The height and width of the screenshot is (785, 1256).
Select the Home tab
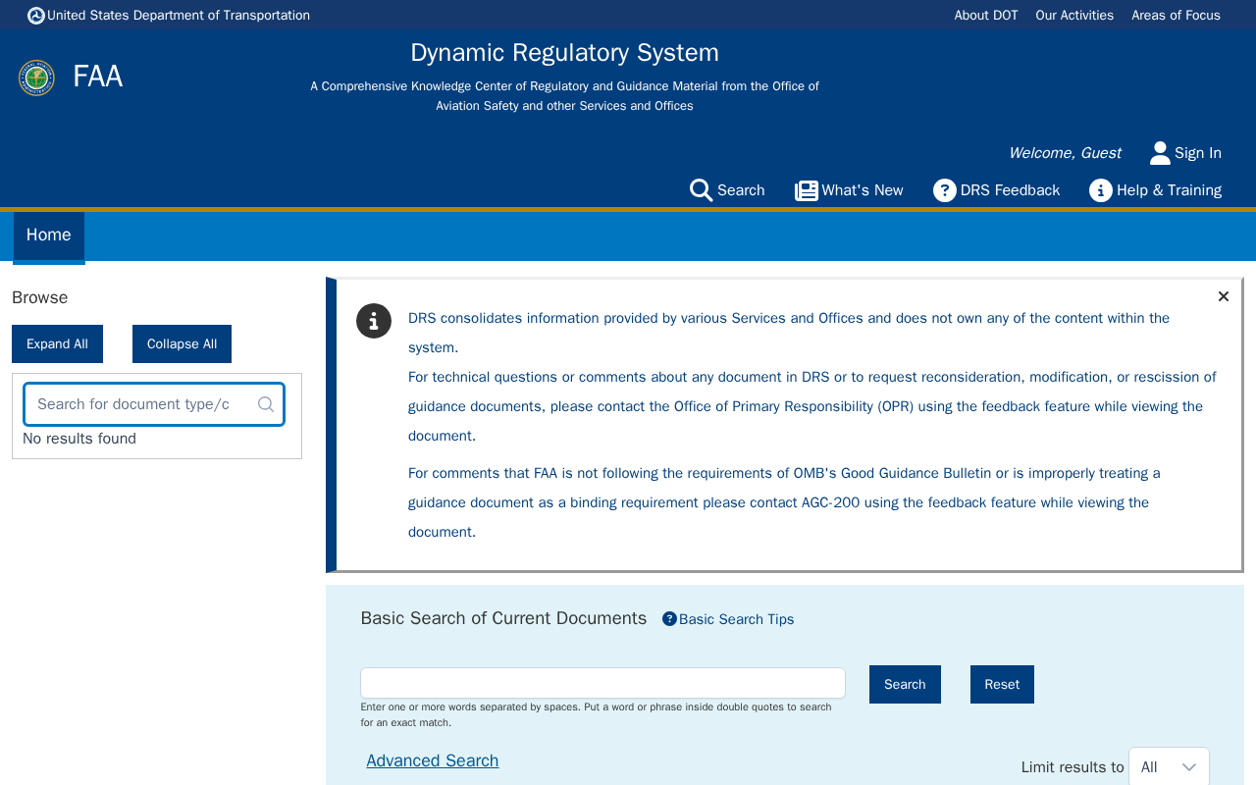pos(49,235)
